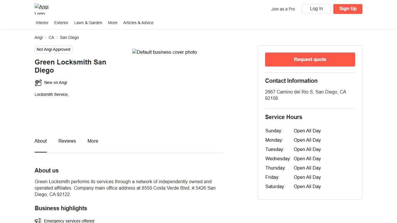This screenshot has width=397, height=223.
Task: Click the Sign Up button
Action: point(348,9)
